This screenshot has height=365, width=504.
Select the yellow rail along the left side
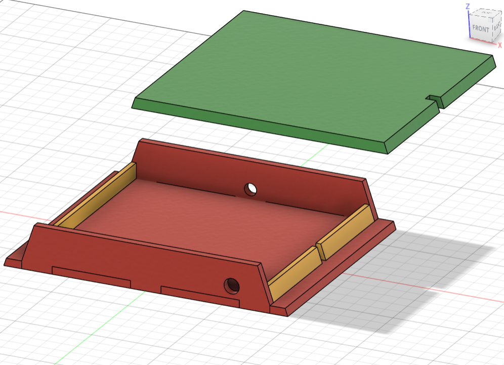[x=100, y=197]
